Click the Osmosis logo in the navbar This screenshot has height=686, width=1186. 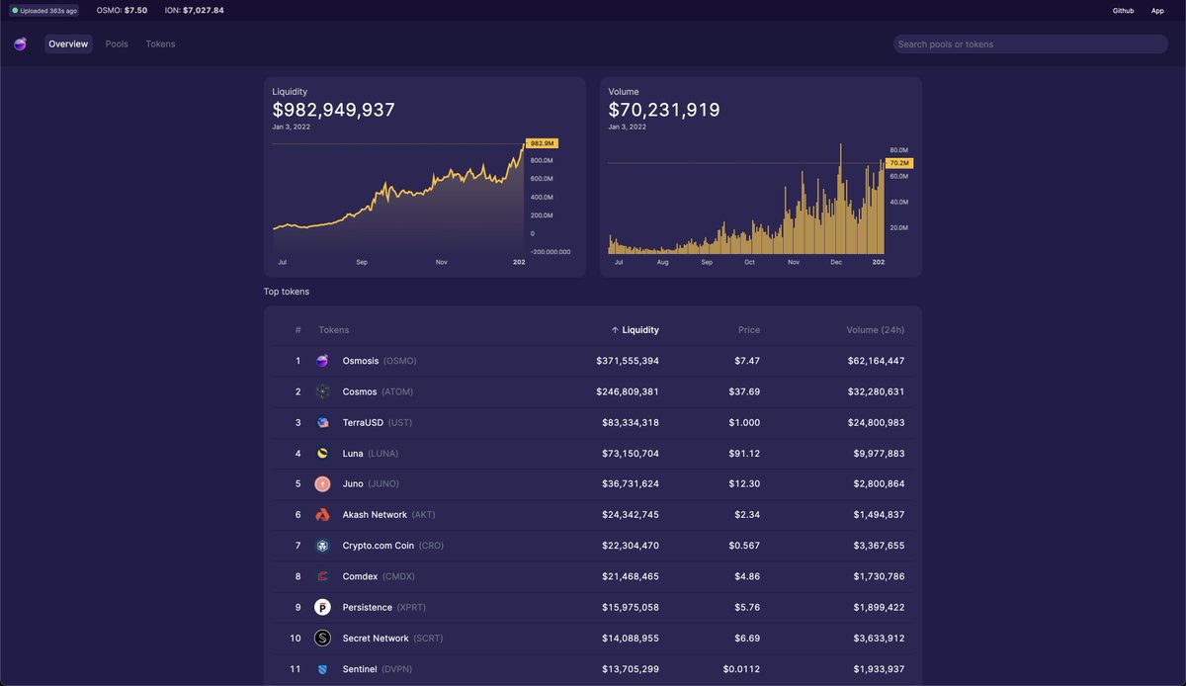(x=20, y=43)
